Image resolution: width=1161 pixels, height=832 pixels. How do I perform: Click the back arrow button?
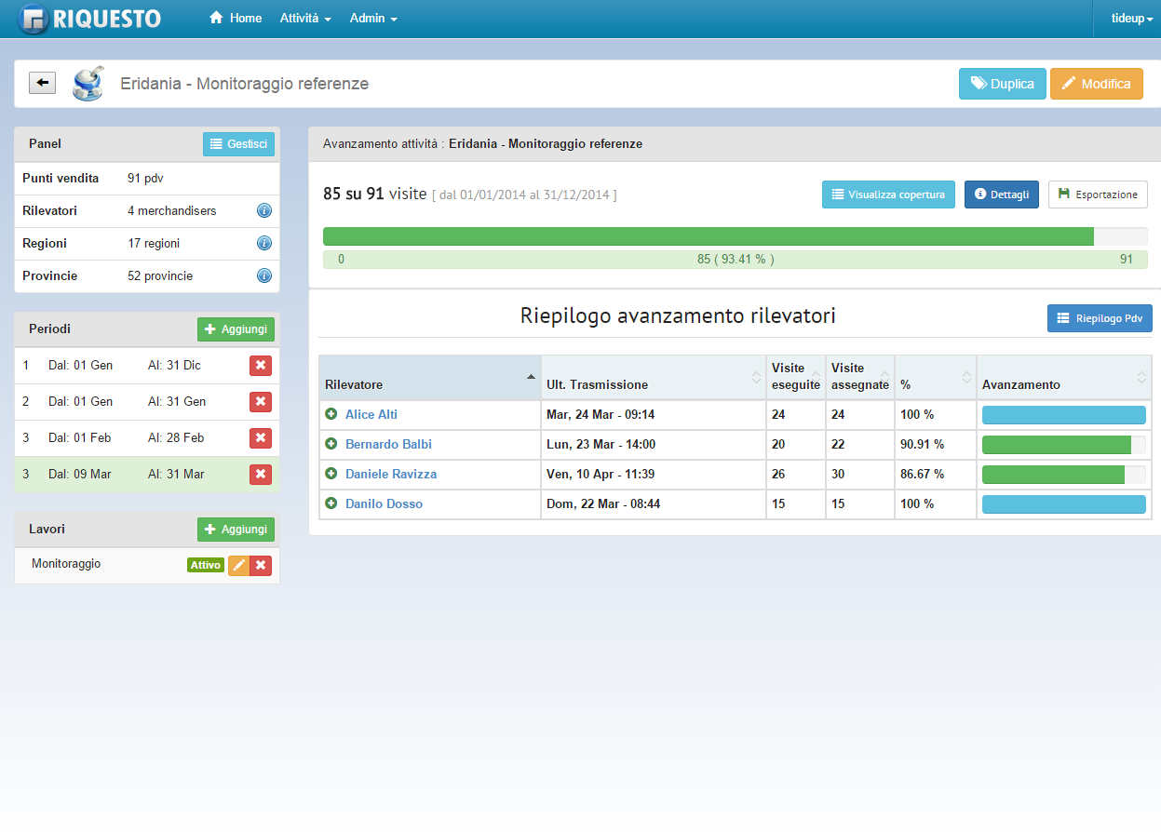pyautogui.click(x=43, y=83)
